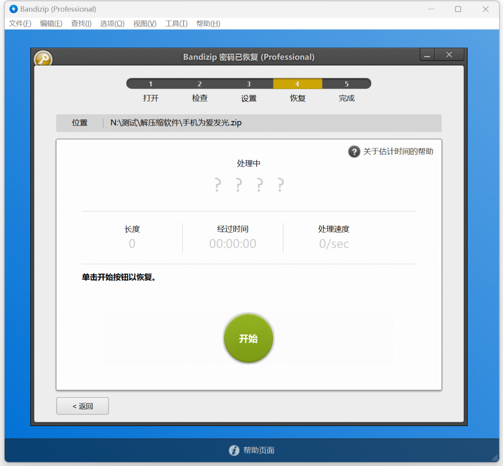Screen dimensions: 503x466
Task: Go back with the < 返回 button
Action: coord(82,406)
